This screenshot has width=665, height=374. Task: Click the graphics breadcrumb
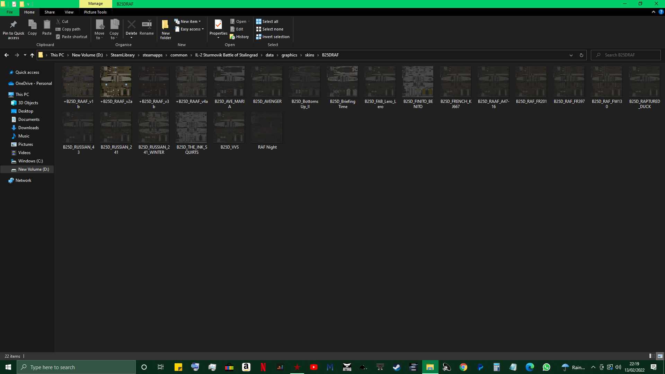click(x=289, y=55)
